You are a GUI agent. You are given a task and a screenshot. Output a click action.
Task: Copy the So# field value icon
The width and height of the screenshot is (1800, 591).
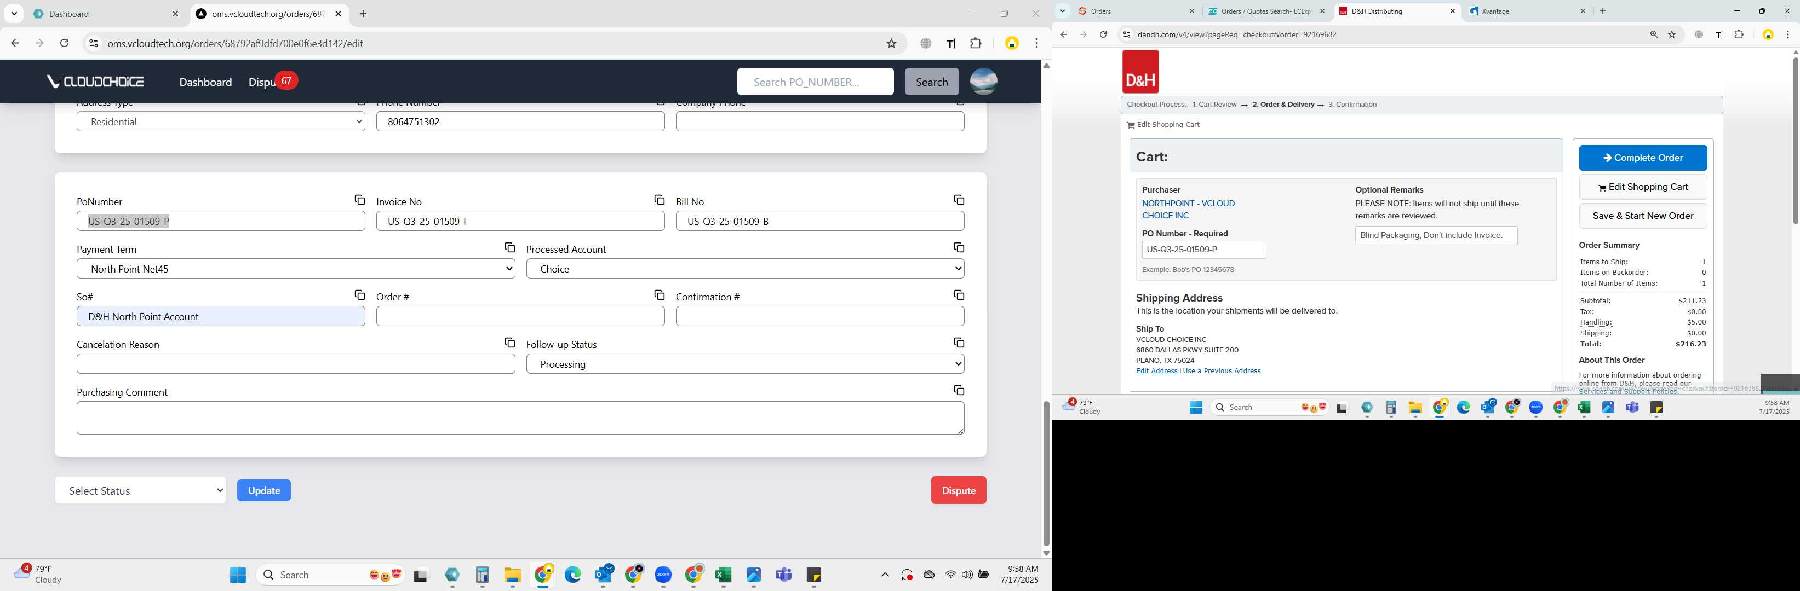[359, 295]
